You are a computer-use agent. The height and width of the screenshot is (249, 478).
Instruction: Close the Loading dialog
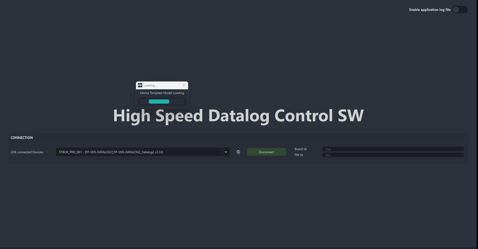point(184,85)
